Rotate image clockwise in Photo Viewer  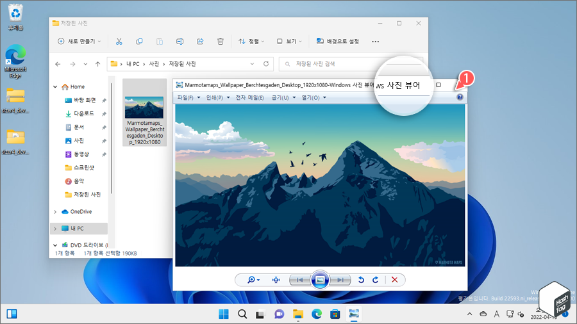[375, 280]
